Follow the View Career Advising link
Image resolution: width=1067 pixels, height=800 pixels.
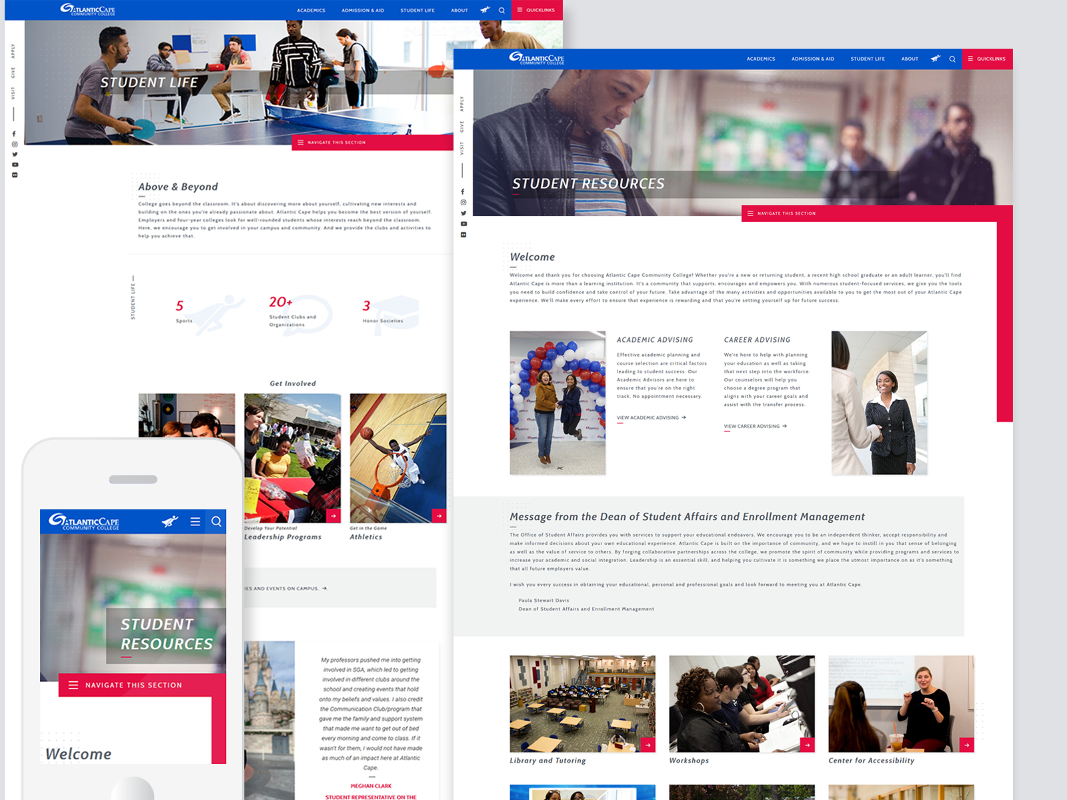pos(755,426)
